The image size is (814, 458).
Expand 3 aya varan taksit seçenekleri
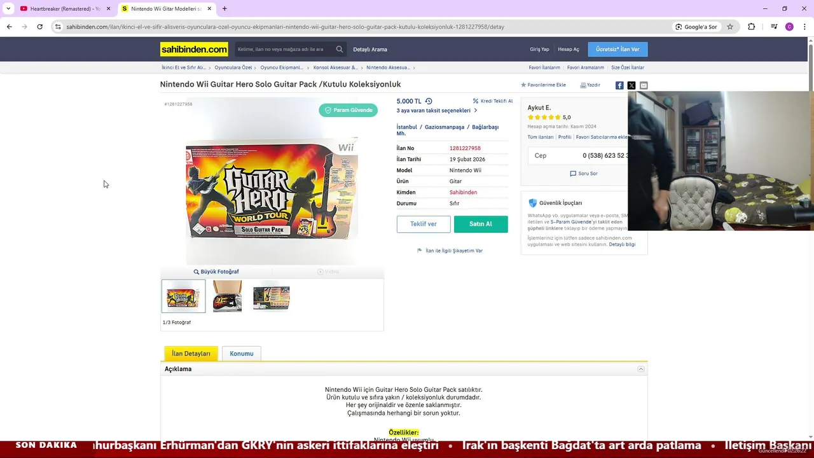(437, 111)
